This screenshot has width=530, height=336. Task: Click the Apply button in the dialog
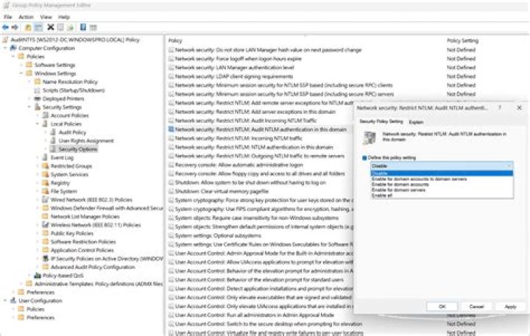pos(510,307)
